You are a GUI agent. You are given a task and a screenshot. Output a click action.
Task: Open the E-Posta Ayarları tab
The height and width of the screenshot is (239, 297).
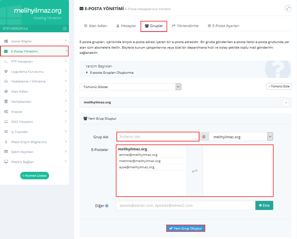(223, 26)
